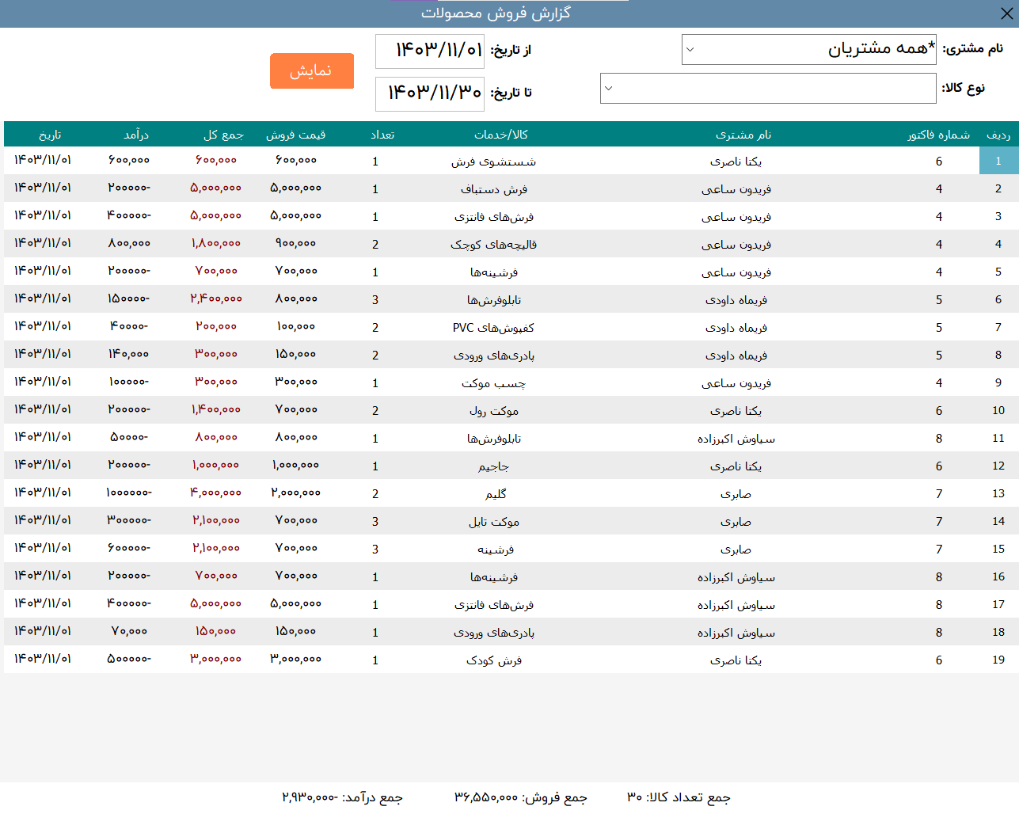
Task: Click کفپوش‌های PVC product cell
Action: (493, 328)
